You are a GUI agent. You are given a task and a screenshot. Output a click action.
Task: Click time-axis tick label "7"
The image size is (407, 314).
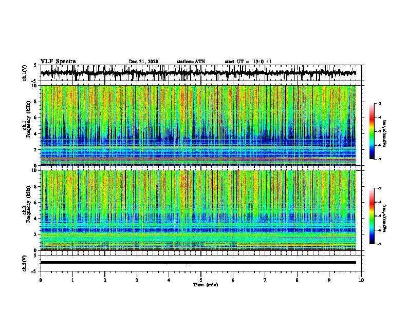(265, 280)
